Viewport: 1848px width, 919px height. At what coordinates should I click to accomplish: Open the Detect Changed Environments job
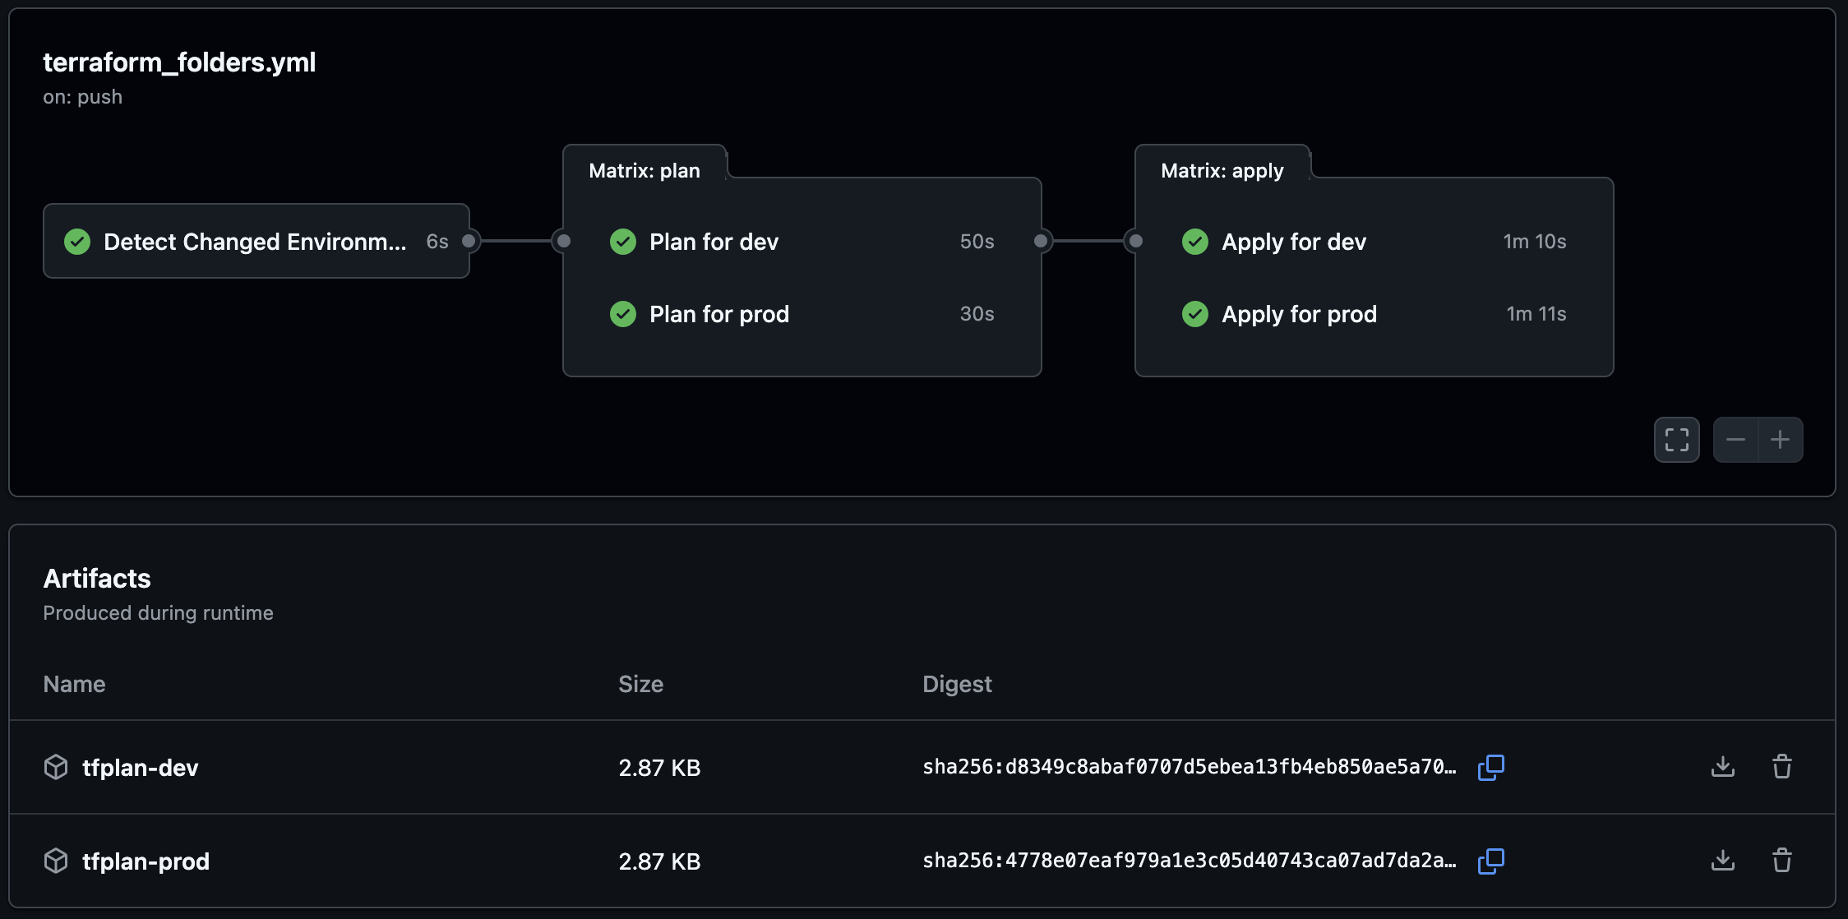pyautogui.click(x=255, y=242)
